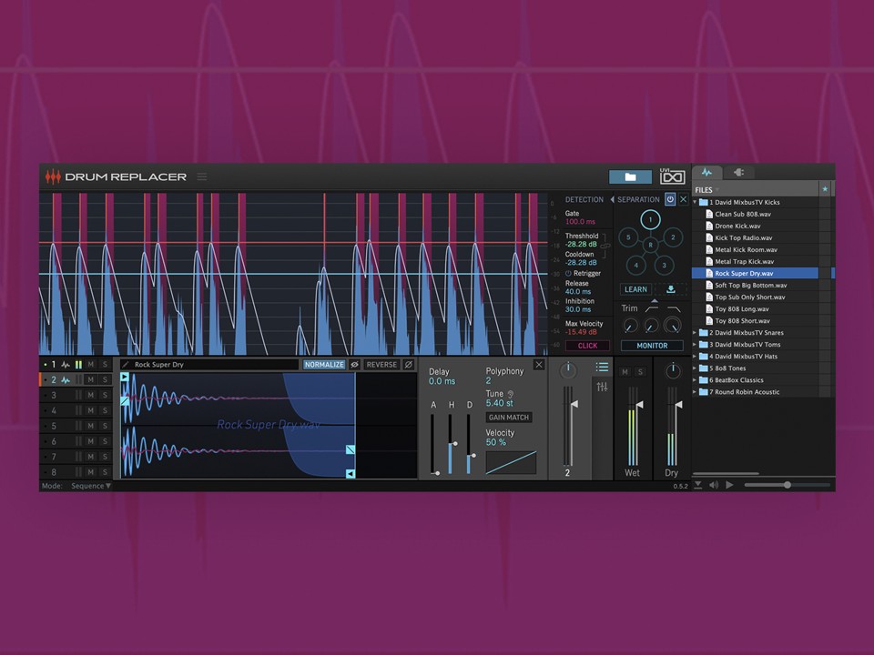Solo sample slot 2
Image resolution: width=874 pixels, height=655 pixels.
105,379
